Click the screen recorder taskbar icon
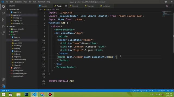The height and width of the screenshot is (97, 174). tap(50, 95)
